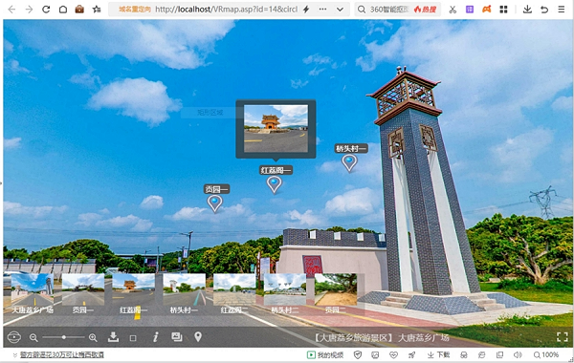The width and height of the screenshot is (574, 363).
Task: Add page to favorites star icon
Action: tap(97, 10)
